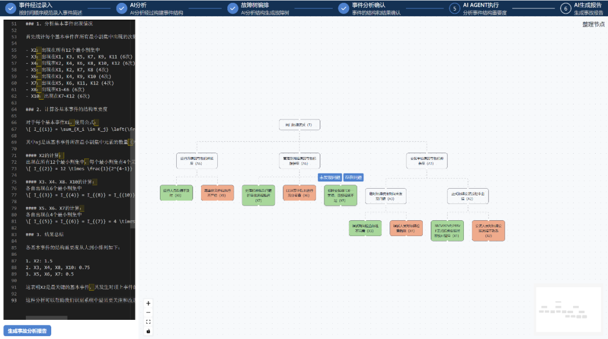Click the 事件经过录入 step checkmark icon
The image size is (608, 339).
coord(10,8)
